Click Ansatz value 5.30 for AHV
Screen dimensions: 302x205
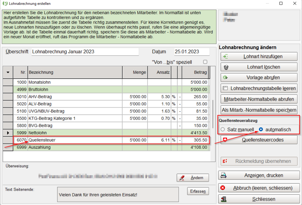point(165,97)
